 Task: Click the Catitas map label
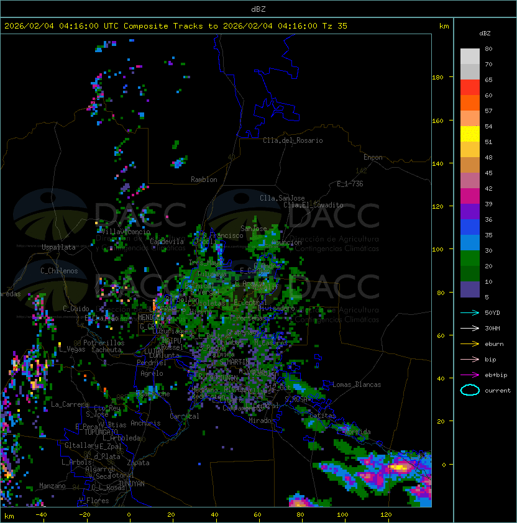pyautogui.click(x=323, y=416)
